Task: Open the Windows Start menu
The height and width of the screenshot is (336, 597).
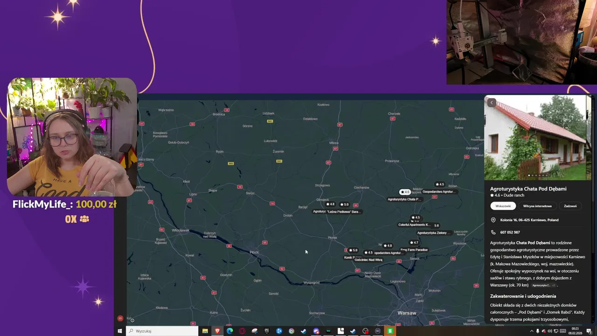Action: [120, 331]
